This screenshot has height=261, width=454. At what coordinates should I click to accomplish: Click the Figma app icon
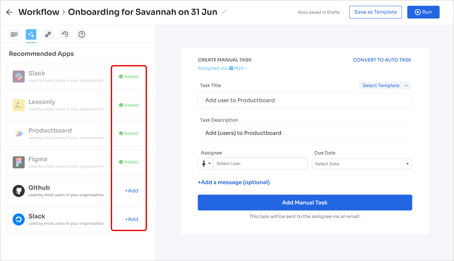tap(19, 162)
